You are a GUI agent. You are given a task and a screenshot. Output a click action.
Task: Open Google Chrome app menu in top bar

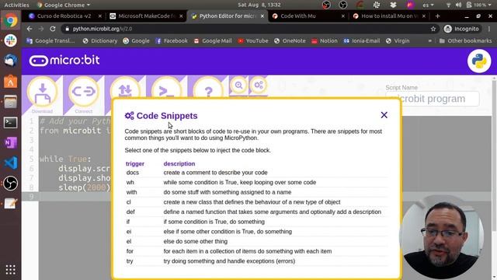pyautogui.click(x=64, y=5)
